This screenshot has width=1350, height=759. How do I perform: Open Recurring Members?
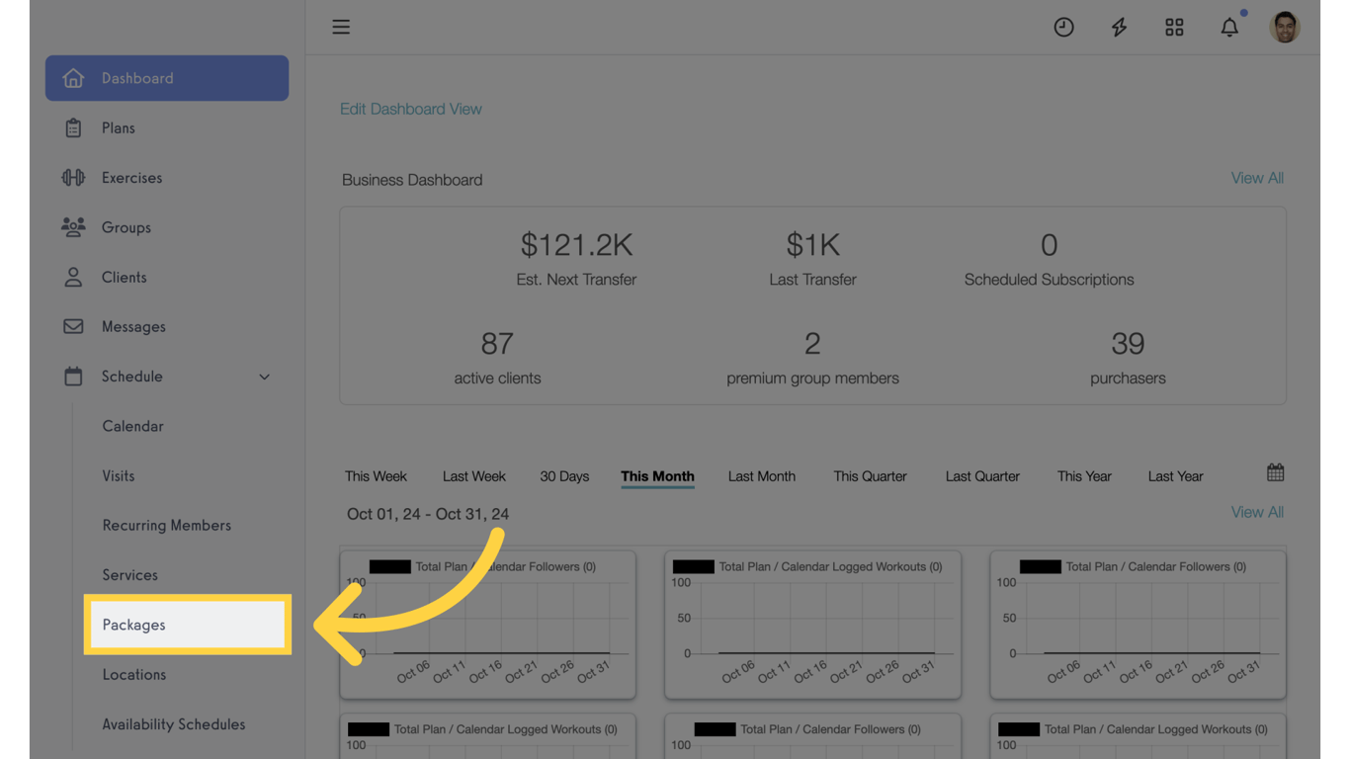click(166, 525)
